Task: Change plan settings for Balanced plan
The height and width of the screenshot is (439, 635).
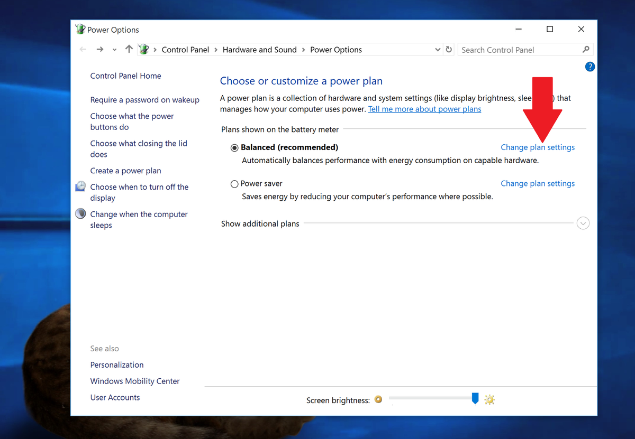Action: point(538,147)
